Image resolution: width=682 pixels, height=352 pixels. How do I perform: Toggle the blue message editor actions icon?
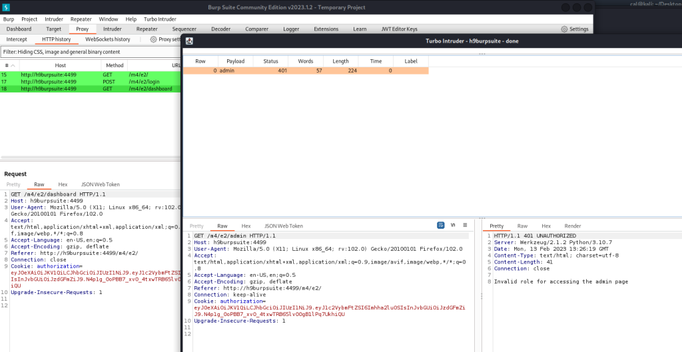tap(441, 225)
